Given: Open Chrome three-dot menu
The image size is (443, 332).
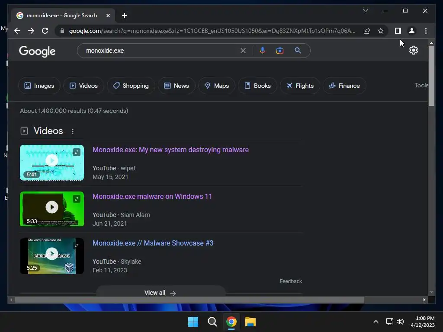Looking at the screenshot, I should pos(426,31).
